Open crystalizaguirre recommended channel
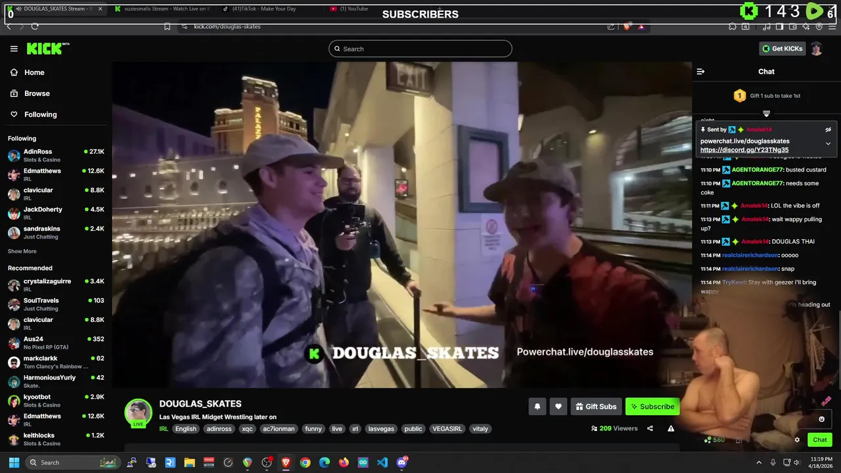The width and height of the screenshot is (841, 473). (x=56, y=284)
